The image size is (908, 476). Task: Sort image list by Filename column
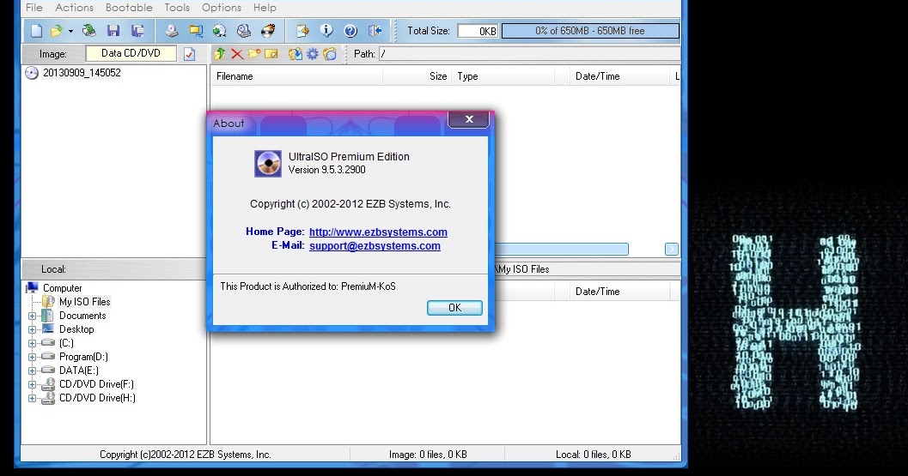pos(296,76)
